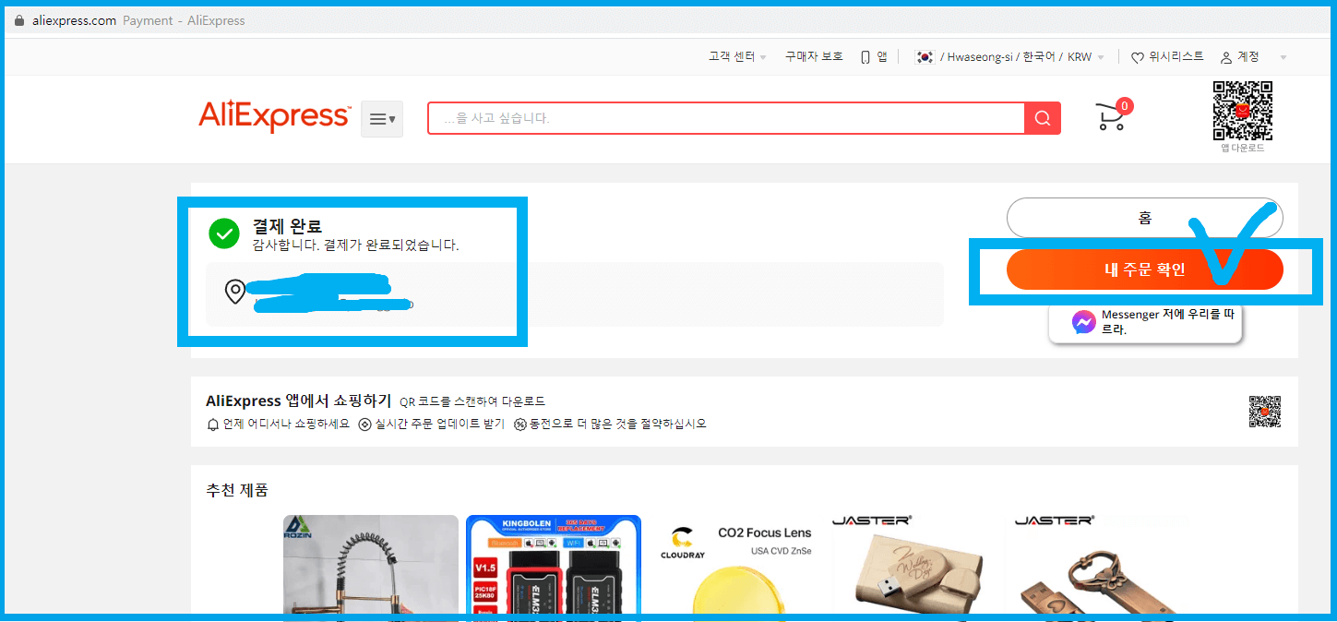Click the 앱 다운로드 QR code

(1244, 113)
